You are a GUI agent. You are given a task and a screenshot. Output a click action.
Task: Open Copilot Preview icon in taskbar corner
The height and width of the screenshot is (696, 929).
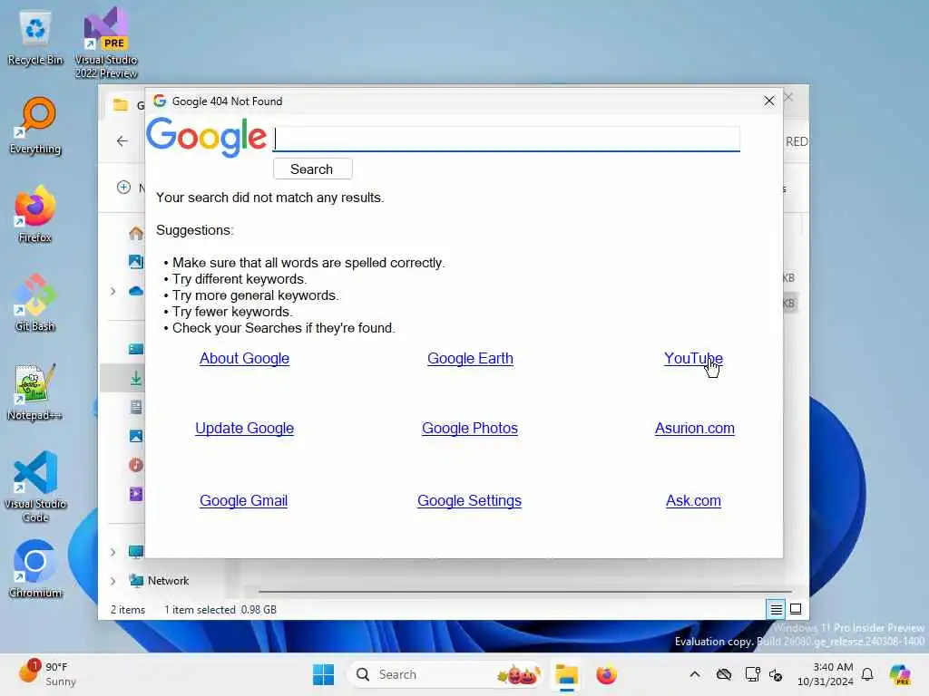[x=900, y=674]
